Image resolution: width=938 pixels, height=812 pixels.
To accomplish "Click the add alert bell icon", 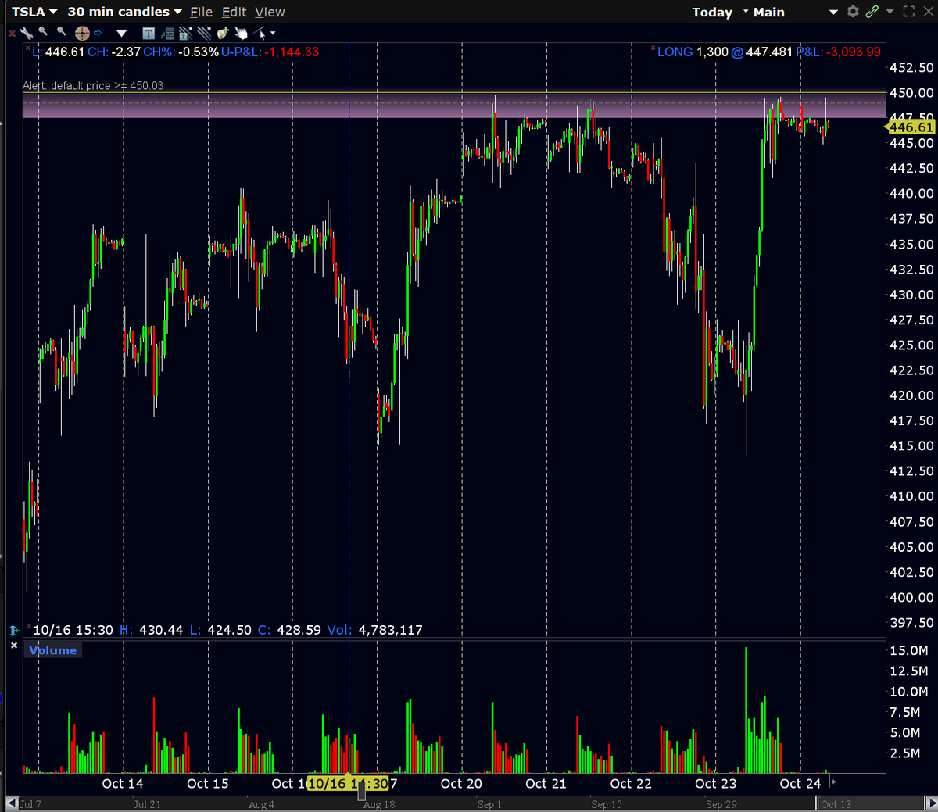I will 223,33.
